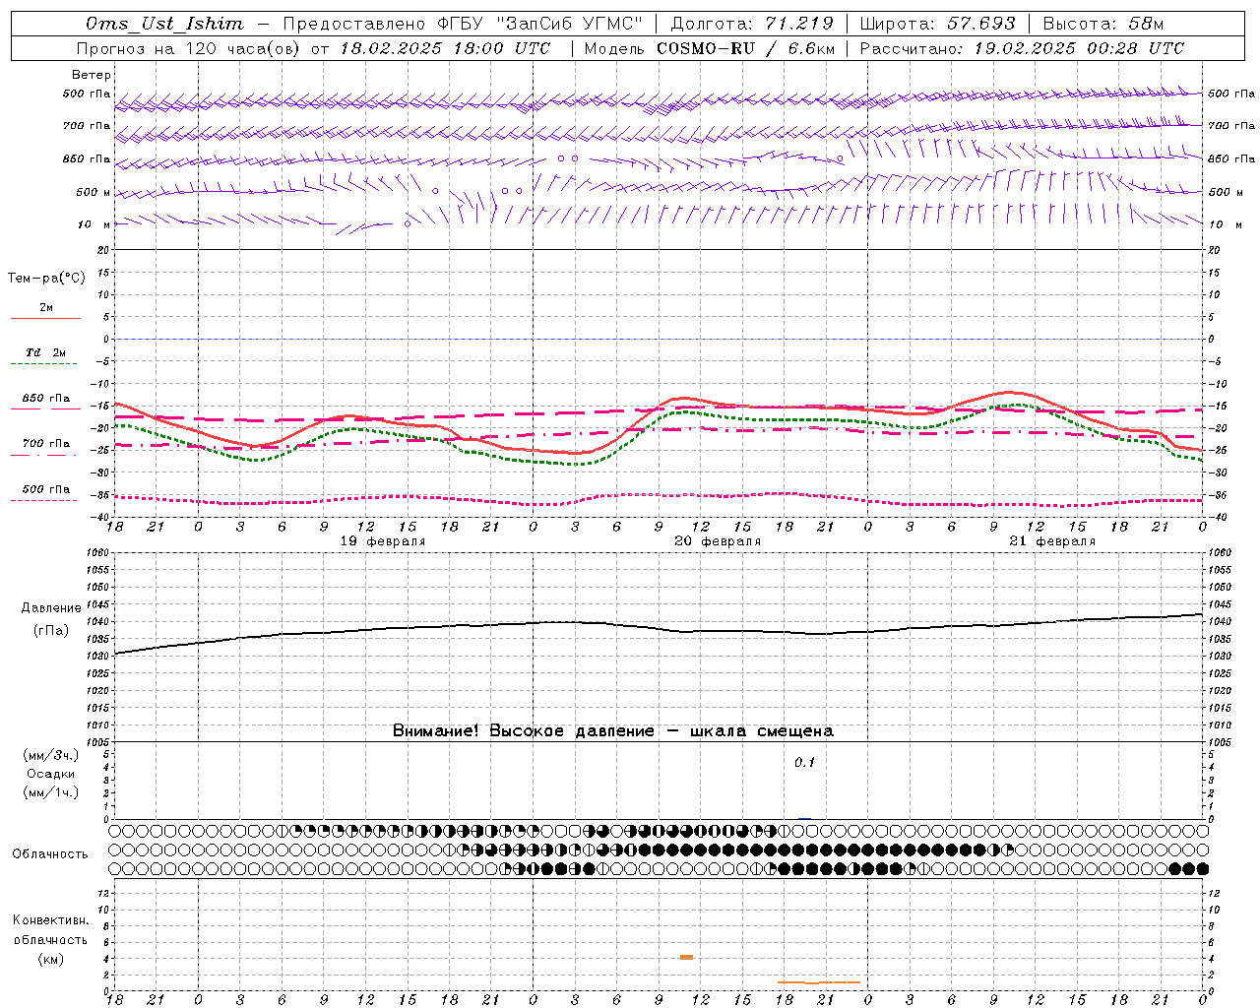Image resolution: width=1260 pixels, height=1008 pixels.
Task: Click the Тем-ра(°C) axis title
Action: click(46, 279)
